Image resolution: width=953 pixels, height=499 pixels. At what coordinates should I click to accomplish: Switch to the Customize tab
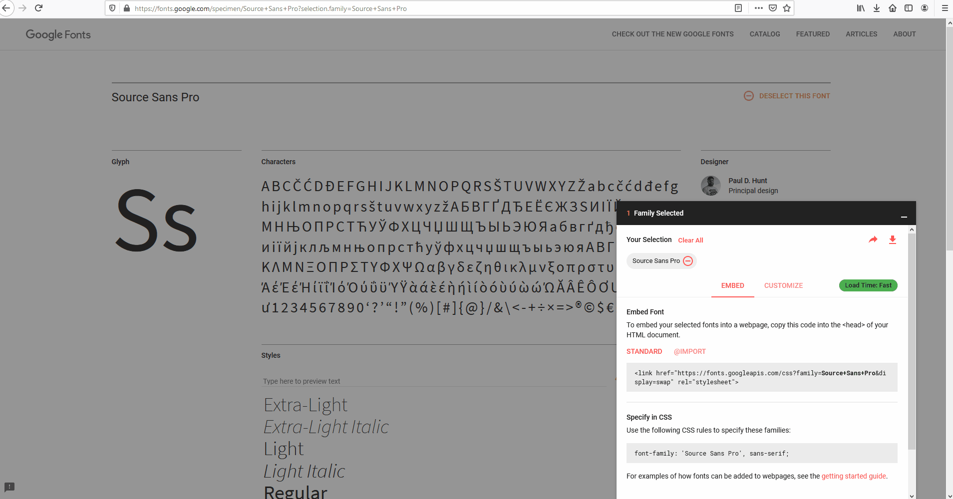783,285
